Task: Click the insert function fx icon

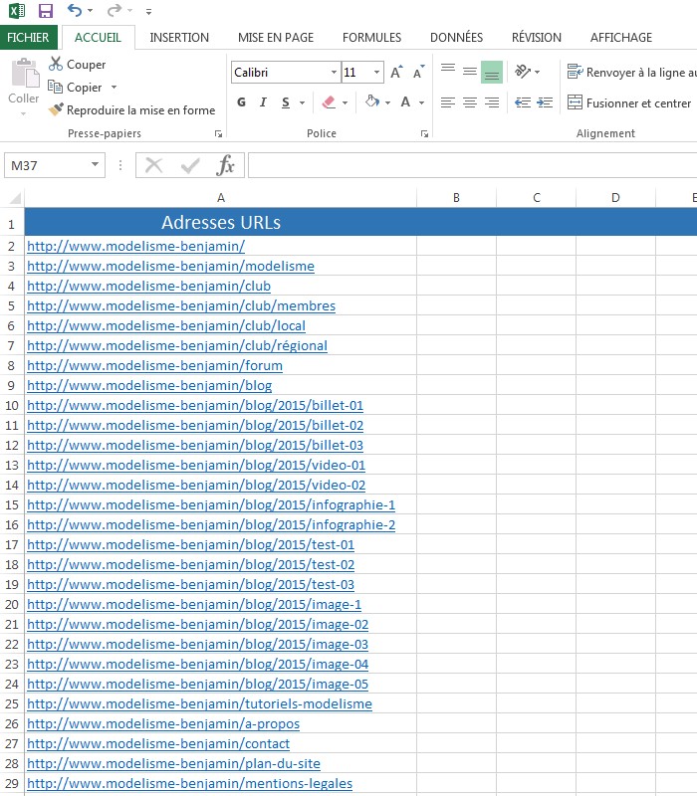Action: coord(225,165)
